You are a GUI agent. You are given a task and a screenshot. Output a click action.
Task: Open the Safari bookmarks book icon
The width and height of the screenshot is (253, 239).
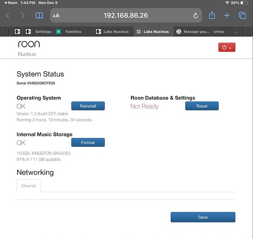(x=39, y=16)
